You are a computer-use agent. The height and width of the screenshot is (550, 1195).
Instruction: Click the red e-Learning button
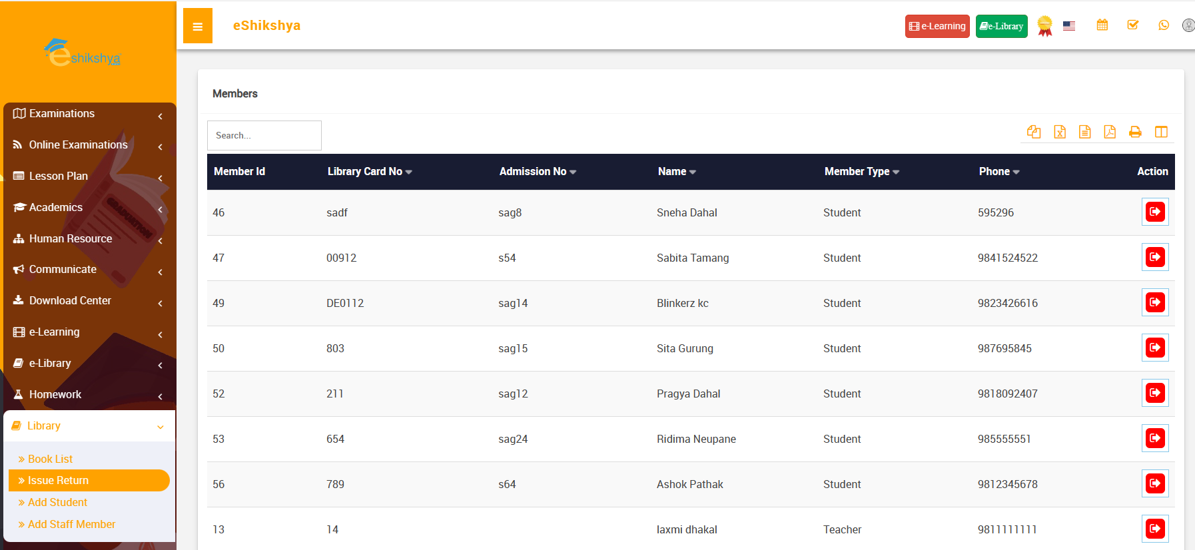[937, 26]
